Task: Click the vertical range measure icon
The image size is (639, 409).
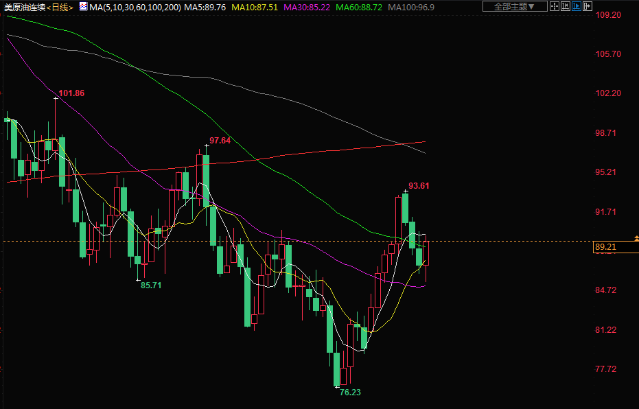Action: tap(566, 6)
